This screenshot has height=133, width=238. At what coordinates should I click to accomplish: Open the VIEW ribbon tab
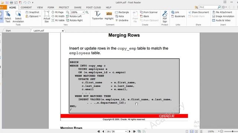pos(40,7)
